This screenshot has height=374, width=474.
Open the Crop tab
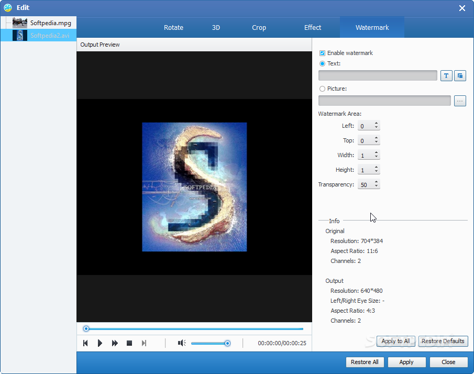tap(259, 28)
